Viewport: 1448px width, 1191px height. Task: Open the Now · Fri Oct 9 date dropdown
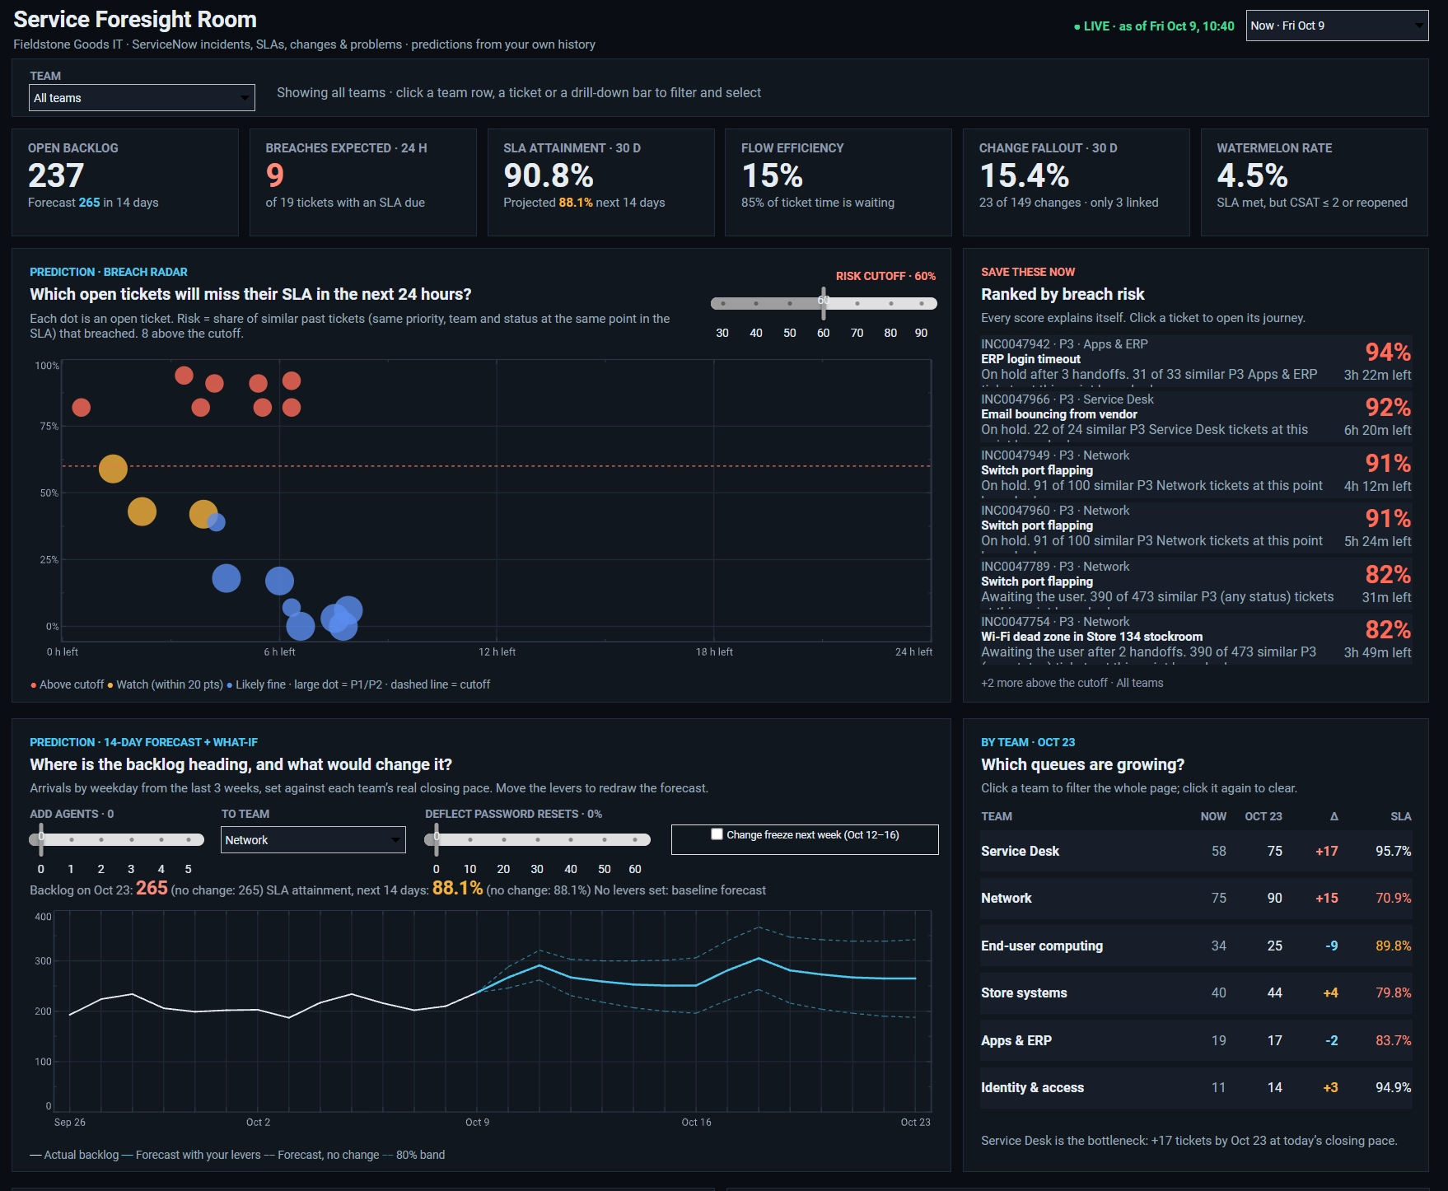[x=1337, y=26]
